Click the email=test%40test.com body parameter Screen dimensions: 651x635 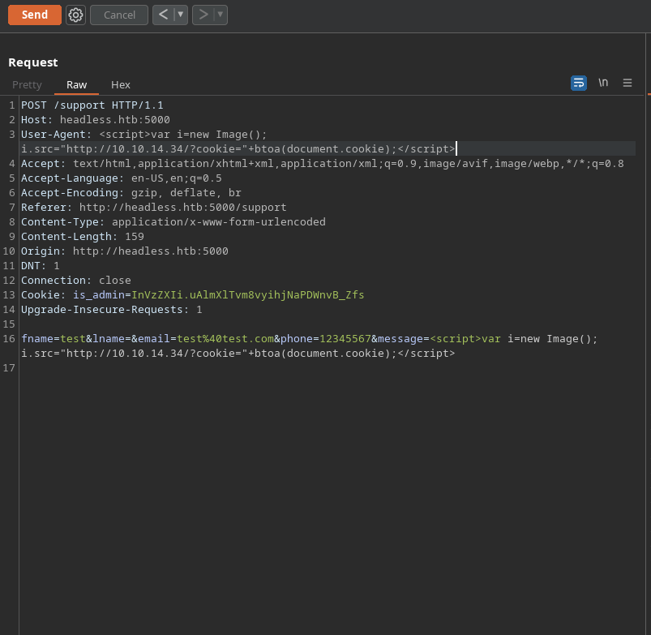(206, 339)
